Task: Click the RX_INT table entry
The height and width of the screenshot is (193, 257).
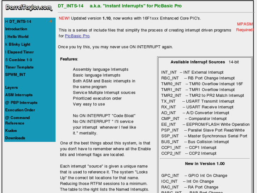Action: pyautogui.click(x=197, y=107)
